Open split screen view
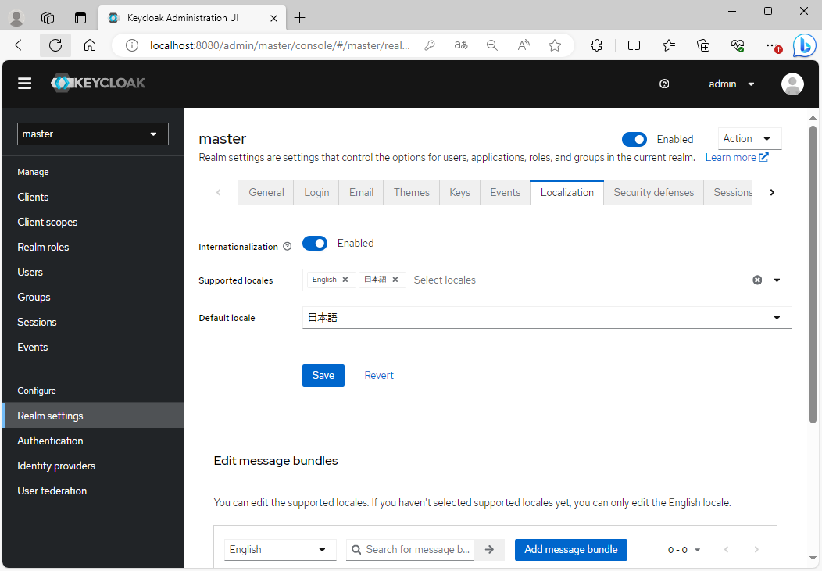Image resolution: width=822 pixels, height=571 pixels. 634,45
